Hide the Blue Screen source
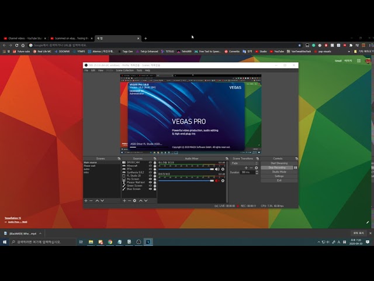374x281 pixels. (x=150, y=189)
